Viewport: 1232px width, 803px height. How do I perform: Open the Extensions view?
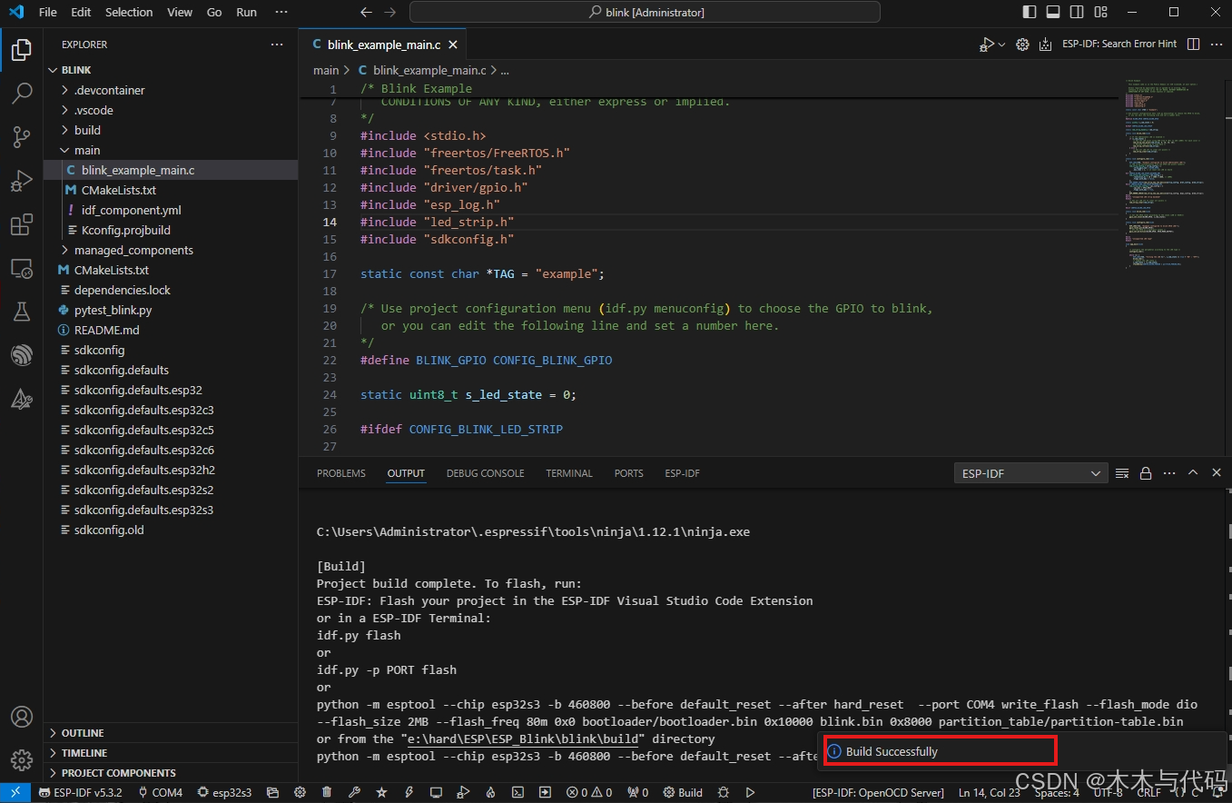(x=22, y=224)
